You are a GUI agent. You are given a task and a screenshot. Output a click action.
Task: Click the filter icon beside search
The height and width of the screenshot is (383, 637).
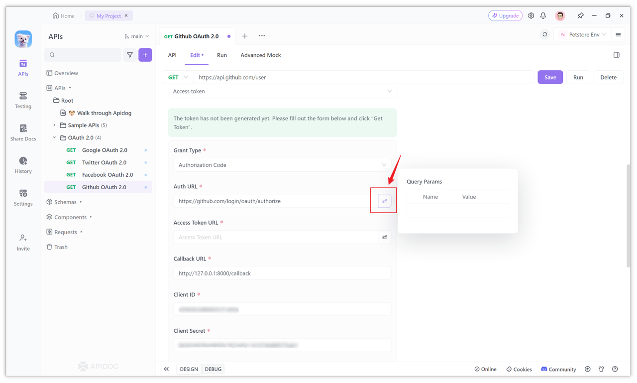tap(130, 55)
